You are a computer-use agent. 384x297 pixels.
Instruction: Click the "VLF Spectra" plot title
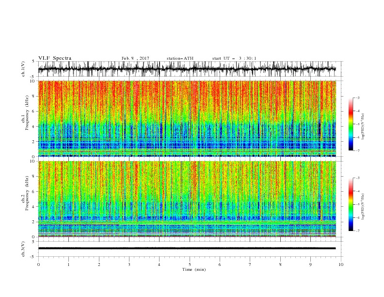pyautogui.click(x=55, y=58)
